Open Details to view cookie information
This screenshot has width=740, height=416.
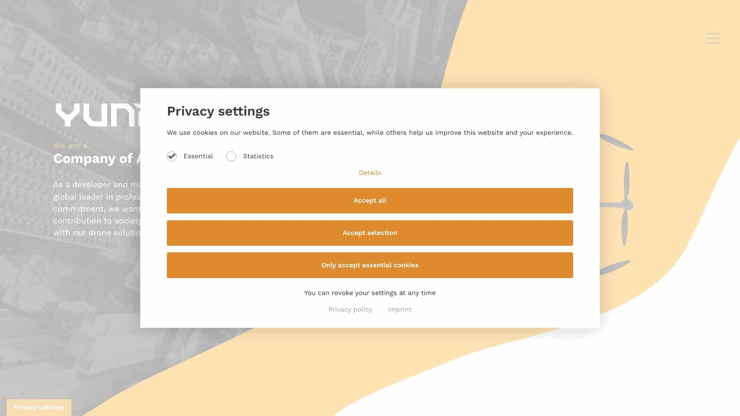pyautogui.click(x=370, y=173)
